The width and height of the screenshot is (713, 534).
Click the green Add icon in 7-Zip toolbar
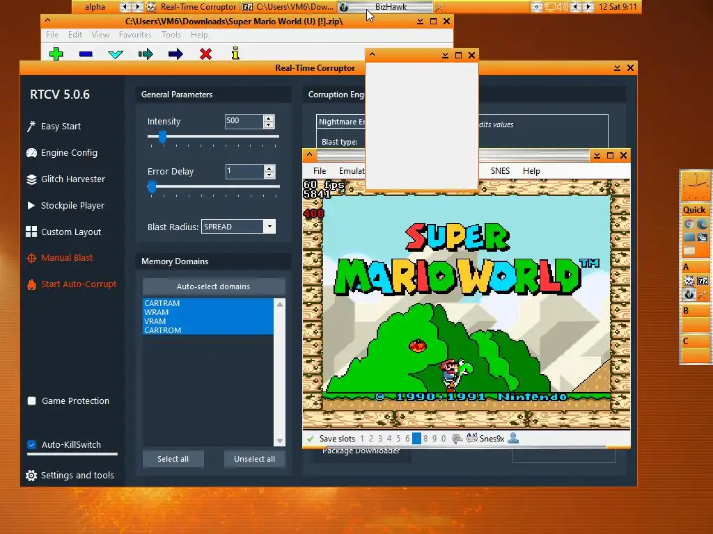point(56,54)
